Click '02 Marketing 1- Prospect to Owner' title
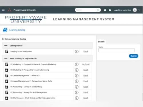143x107 pixels. (x=33, y=64)
